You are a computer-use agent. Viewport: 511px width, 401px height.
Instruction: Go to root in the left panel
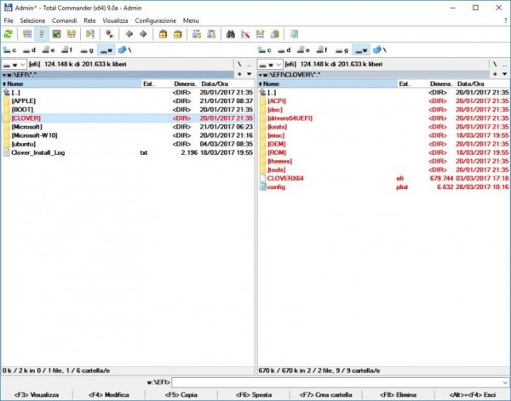[239, 64]
